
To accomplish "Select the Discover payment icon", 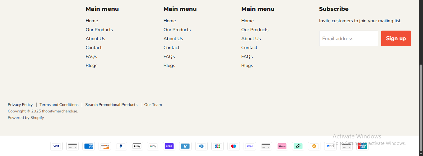I will click(105, 146).
